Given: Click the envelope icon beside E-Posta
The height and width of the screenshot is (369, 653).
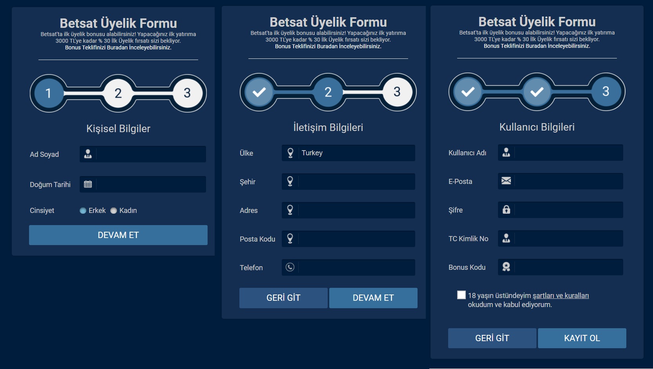Looking at the screenshot, I should point(506,181).
